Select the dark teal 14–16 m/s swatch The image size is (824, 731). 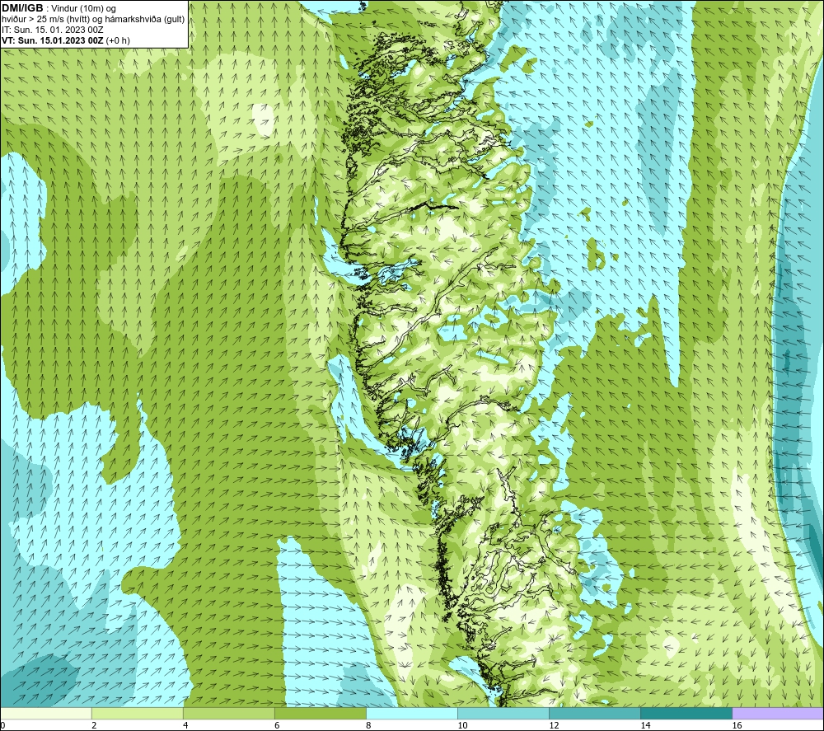click(686, 713)
